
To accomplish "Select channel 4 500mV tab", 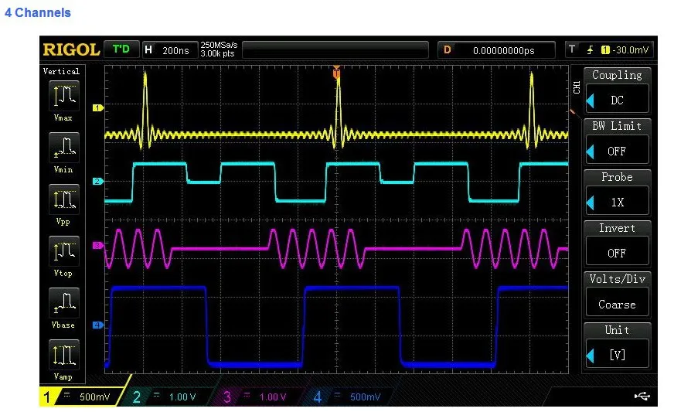I will point(349,397).
